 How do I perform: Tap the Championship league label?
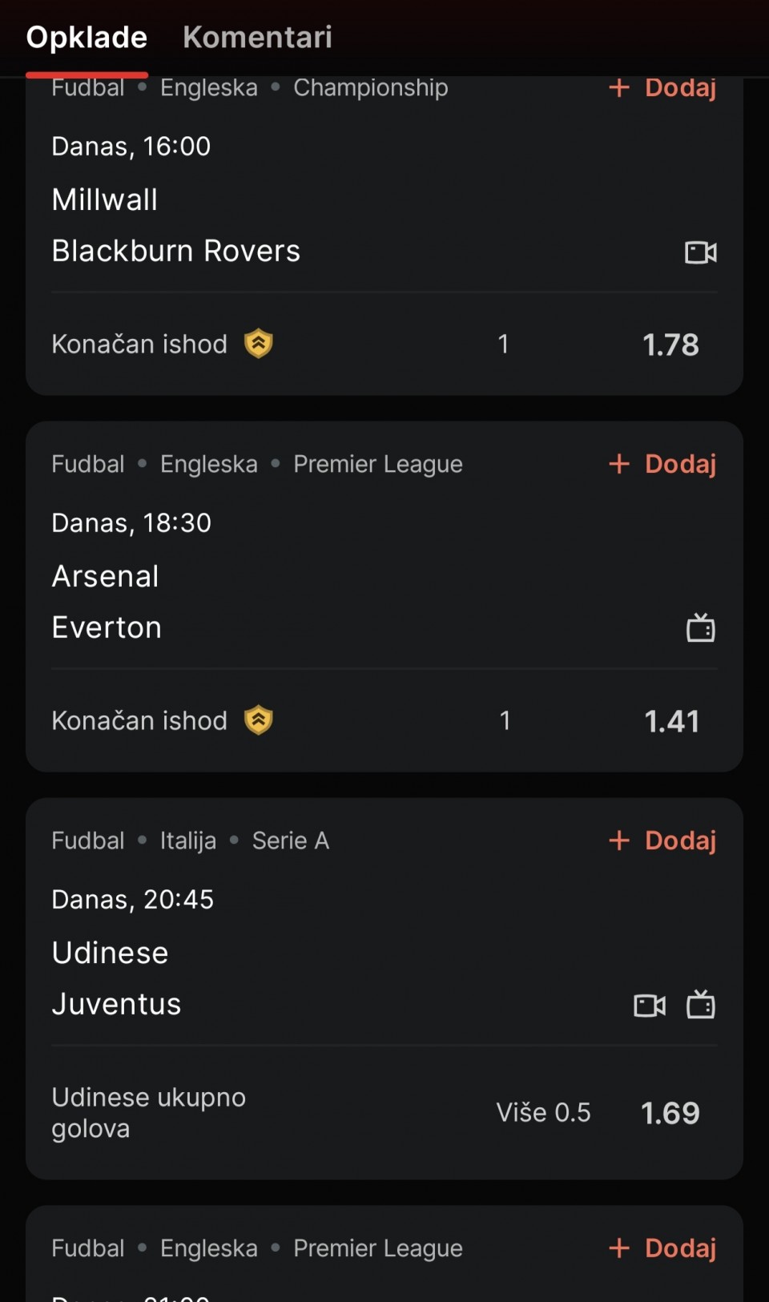[370, 87]
